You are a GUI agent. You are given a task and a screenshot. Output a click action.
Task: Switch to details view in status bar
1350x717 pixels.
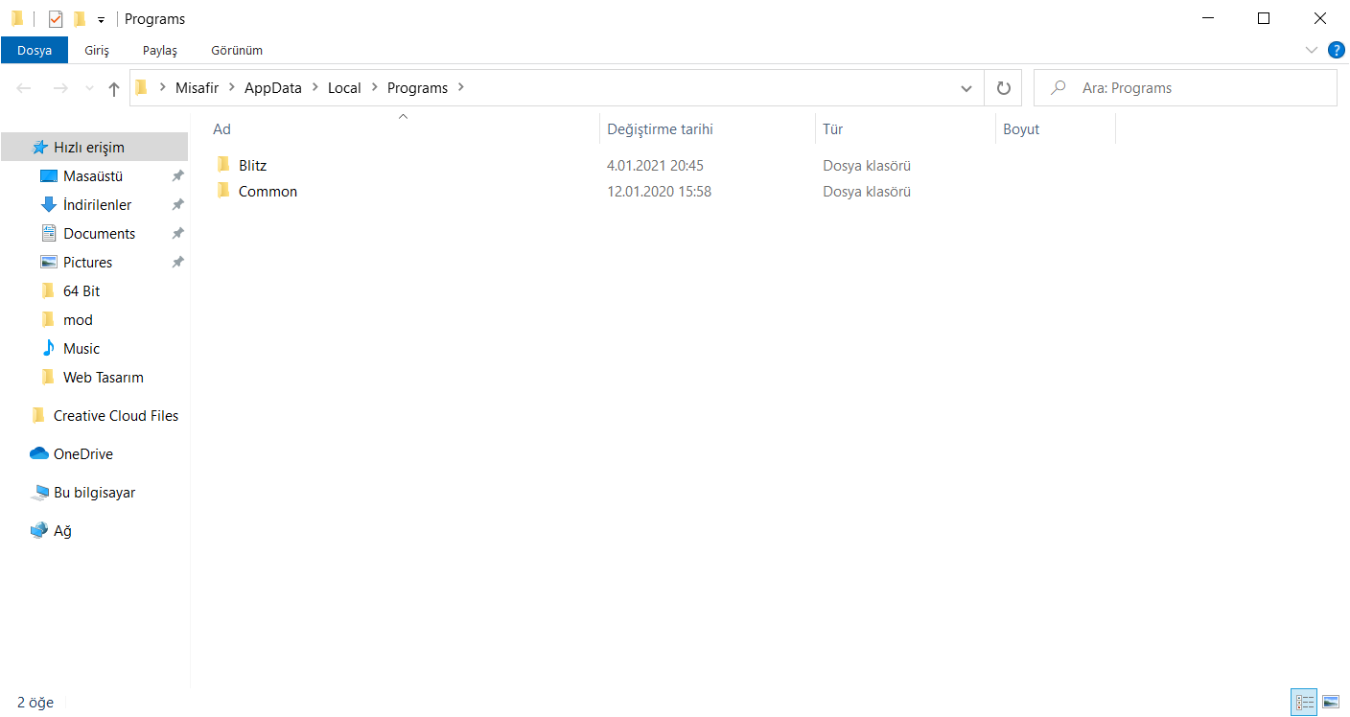coord(1305,703)
